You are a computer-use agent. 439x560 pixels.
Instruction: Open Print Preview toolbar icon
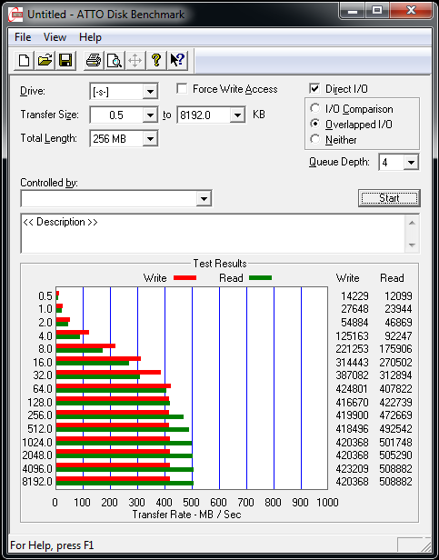[115, 60]
